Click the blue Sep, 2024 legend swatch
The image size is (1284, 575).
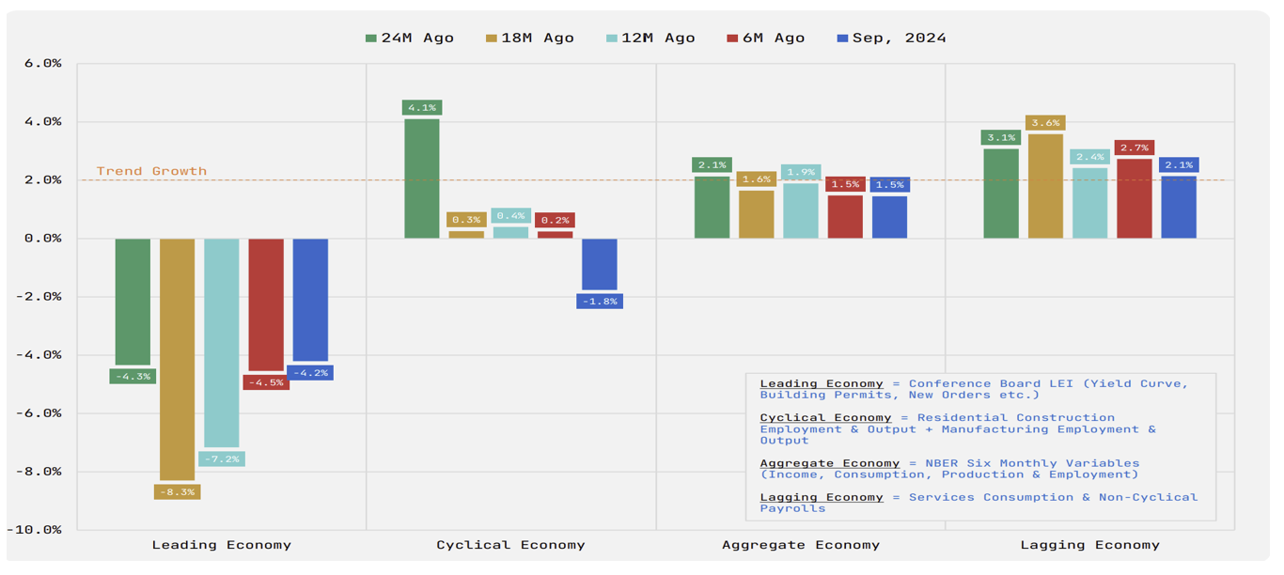tap(842, 39)
